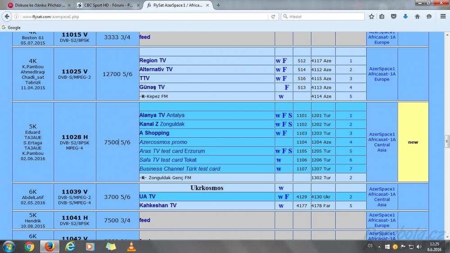Open the downloads arrow icon
This screenshot has height=253, width=450.
point(405,17)
